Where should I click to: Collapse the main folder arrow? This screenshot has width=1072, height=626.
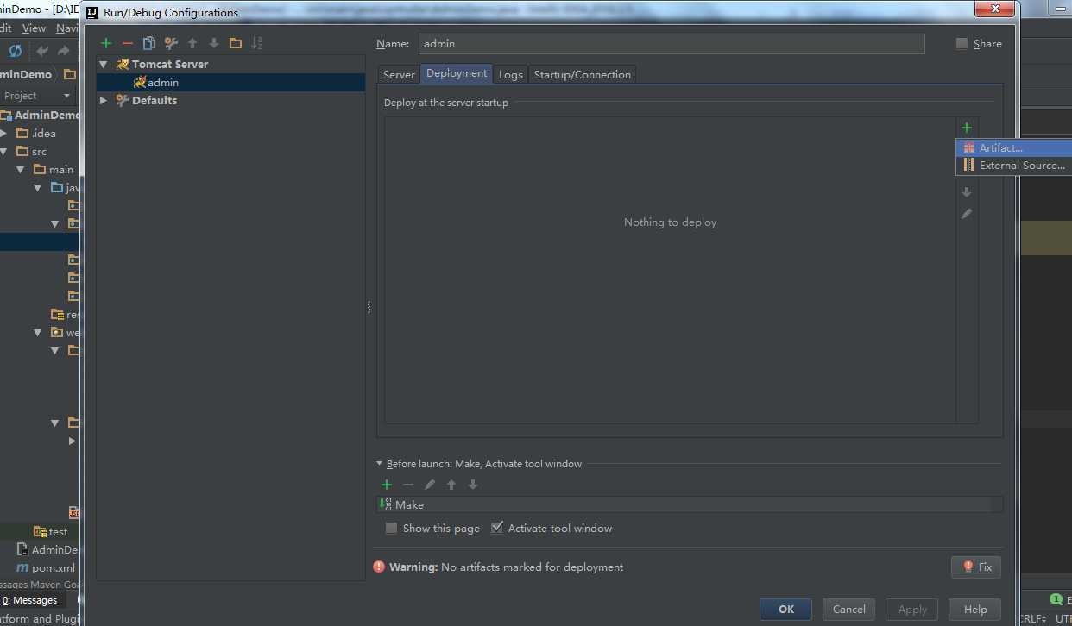coord(21,169)
